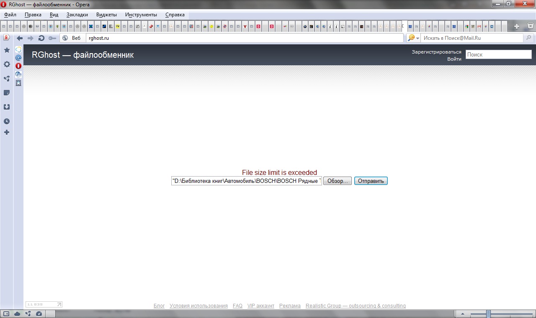Click the Обзор... browse button
536x318 pixels.
[338, 181]
